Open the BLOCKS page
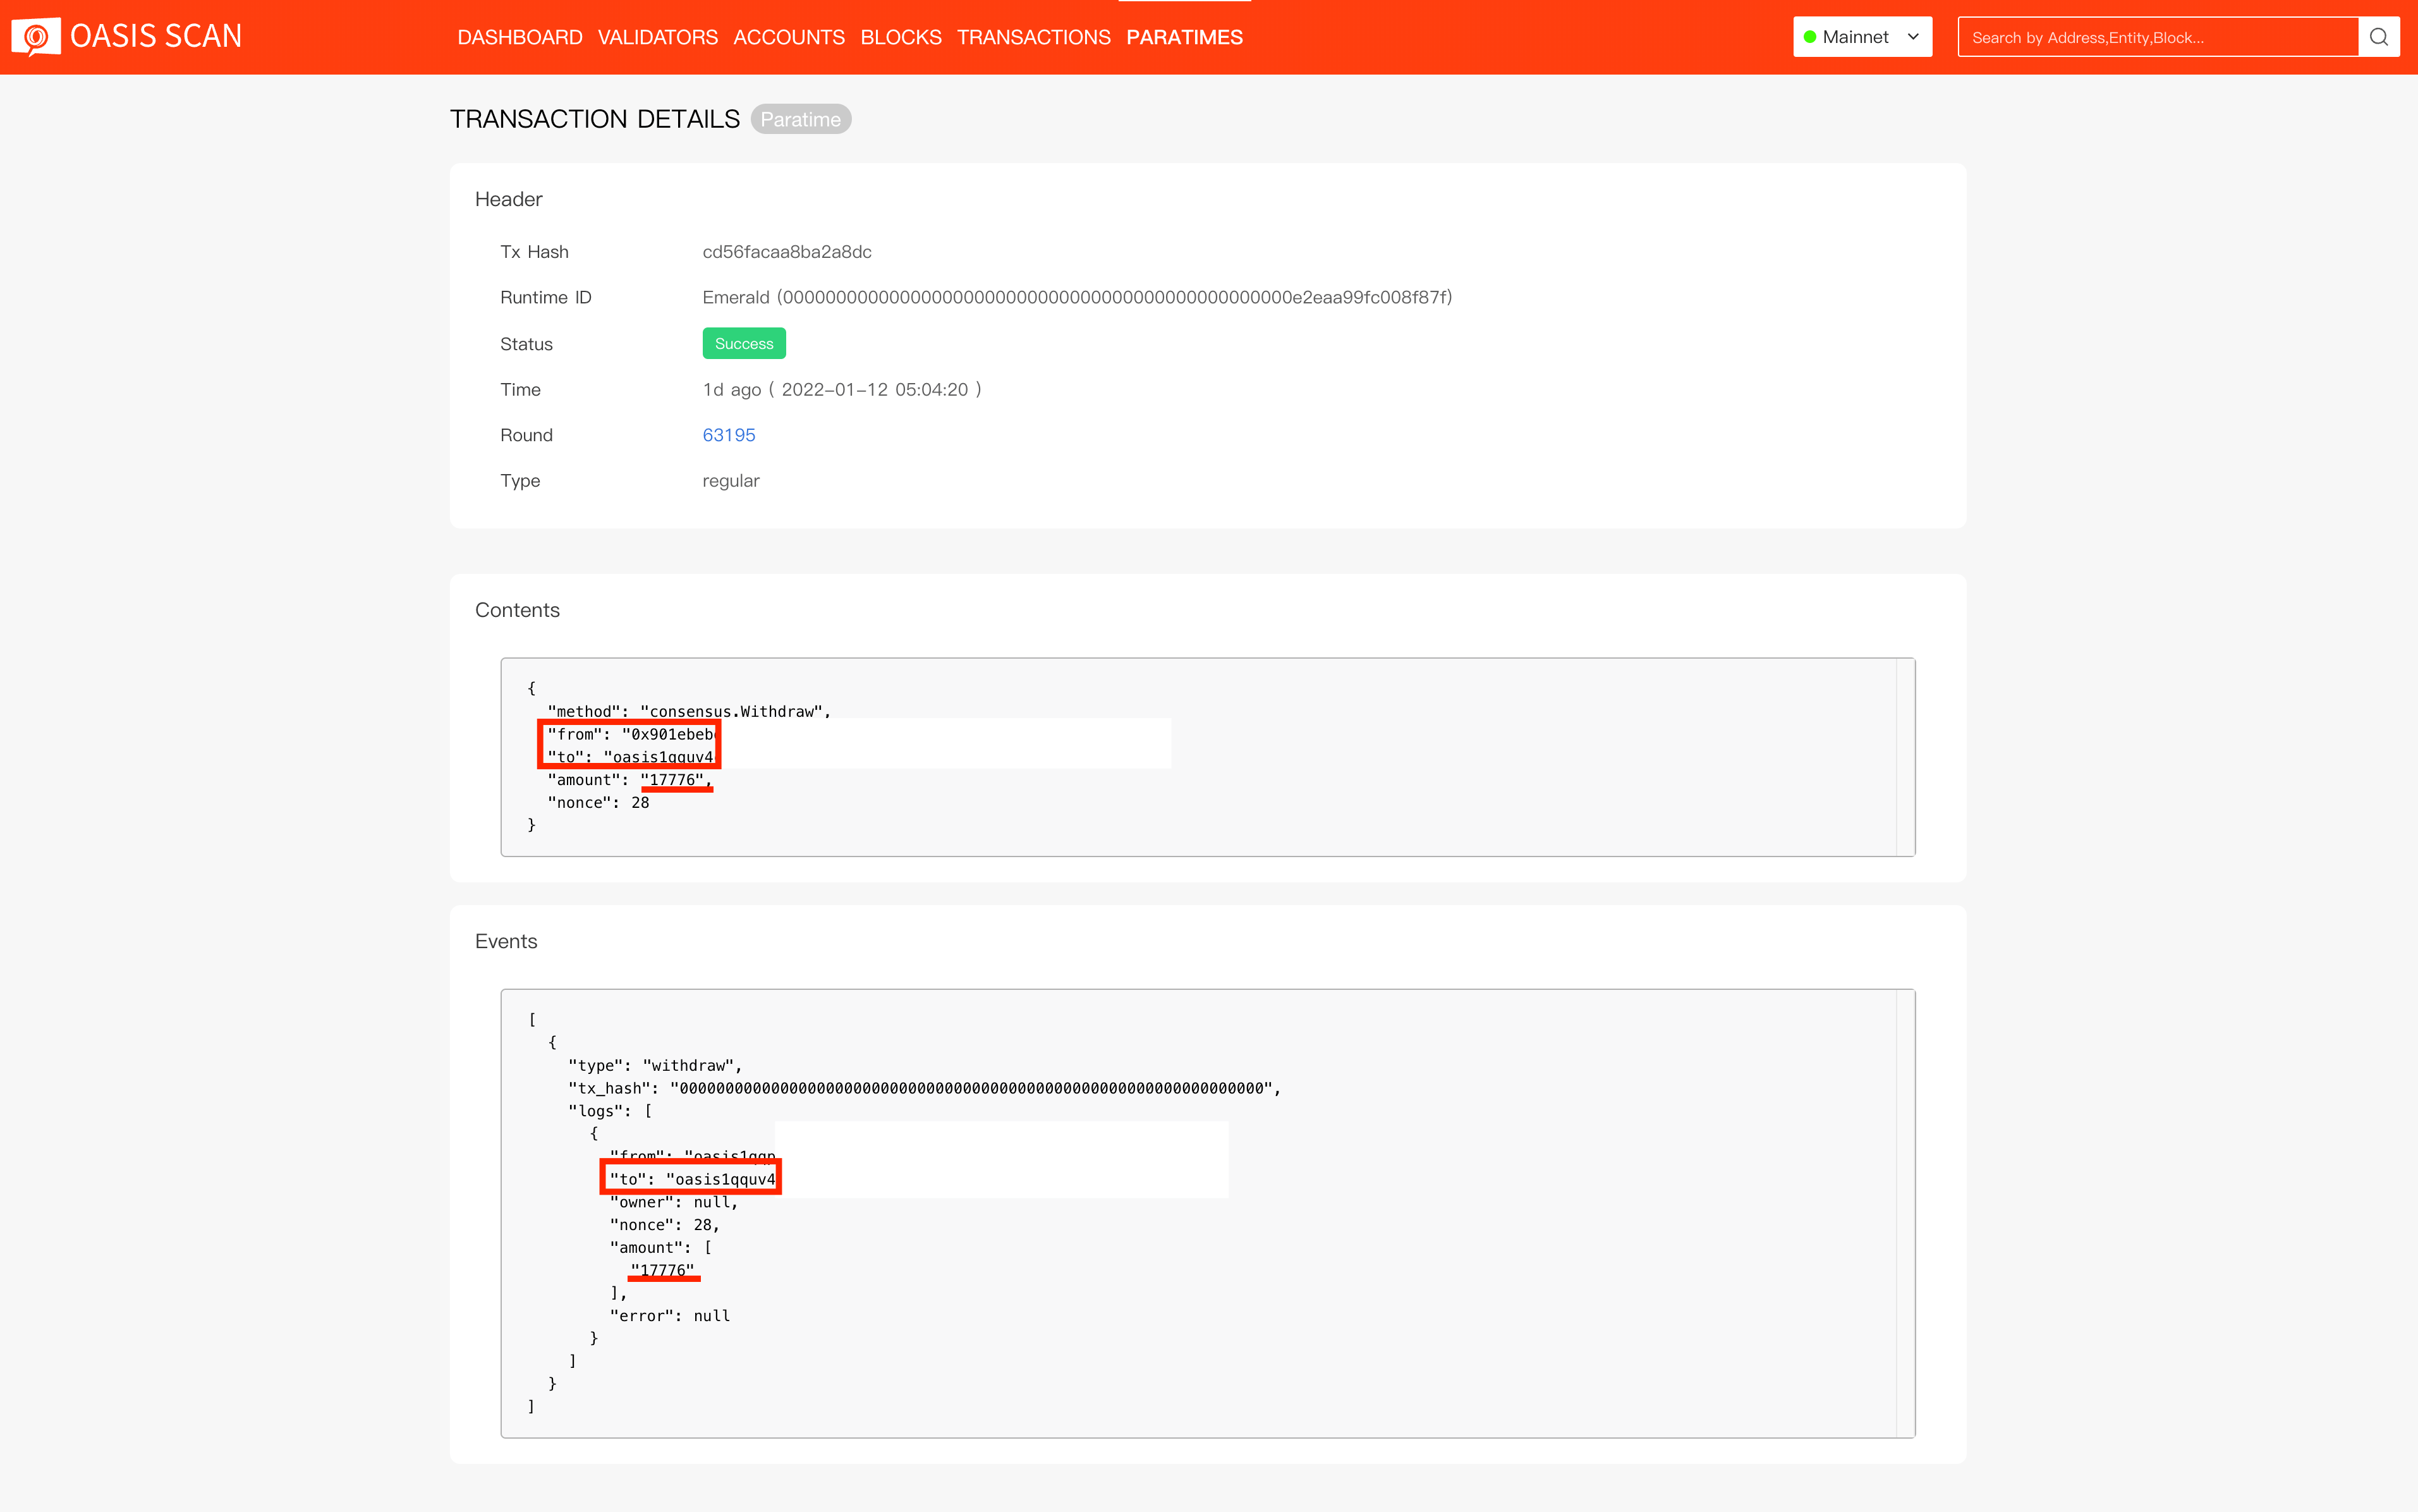Image resolution: width=2418 pixels, height=1512 pixels. click(x=901, y=37)
